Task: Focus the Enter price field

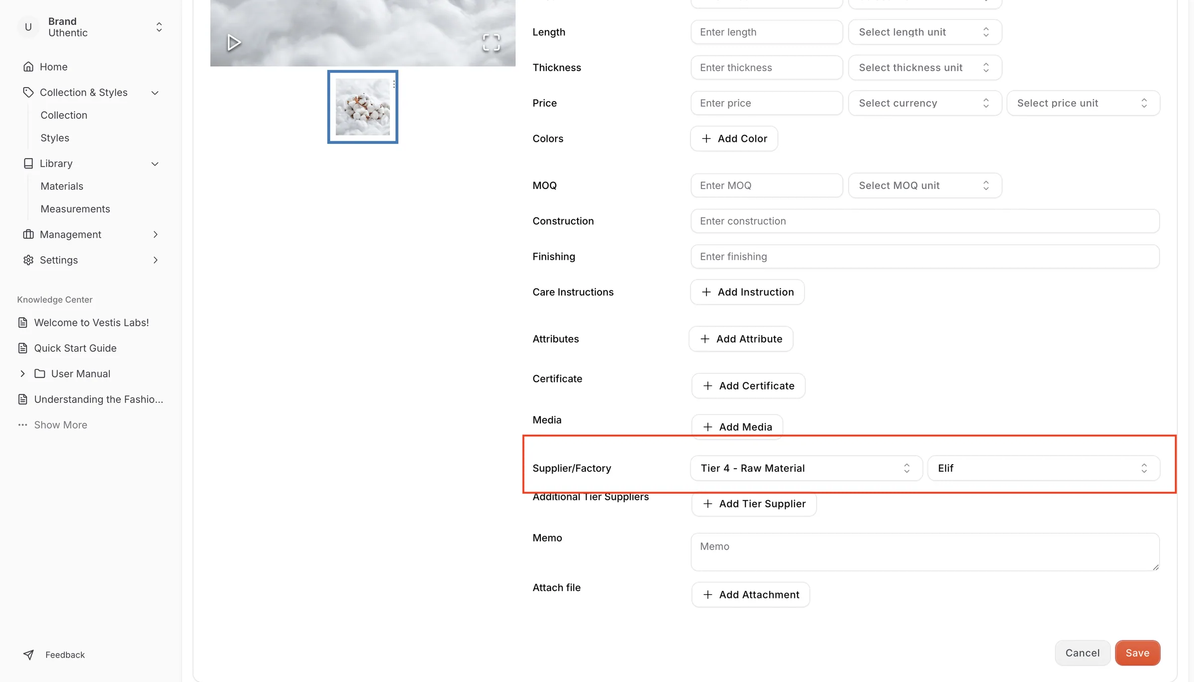Action: click(767, 103)
